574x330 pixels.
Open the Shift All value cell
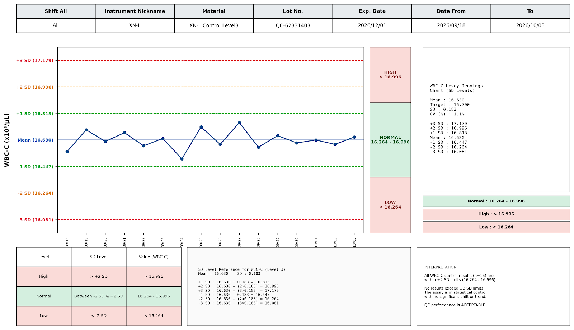[x=56, y=25]
